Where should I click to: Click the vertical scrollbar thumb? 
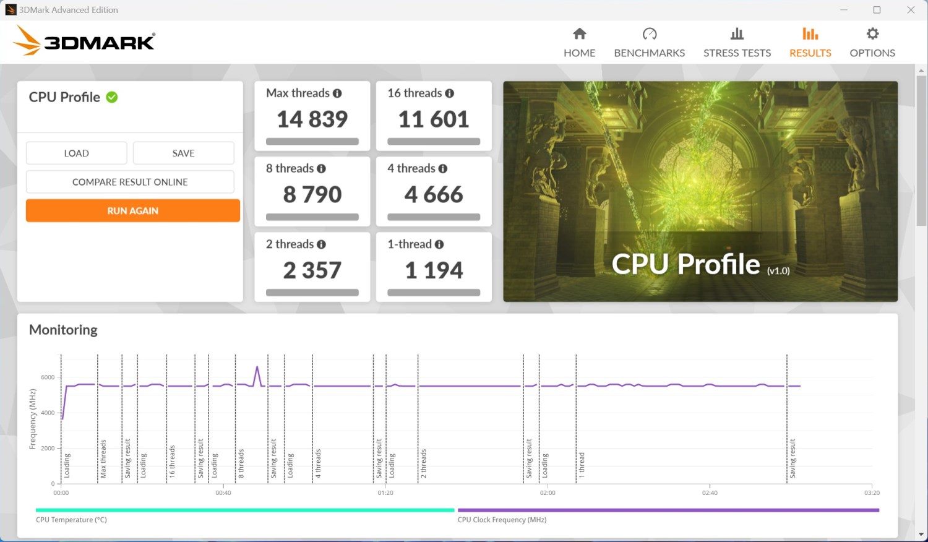(x=922, y=152)
